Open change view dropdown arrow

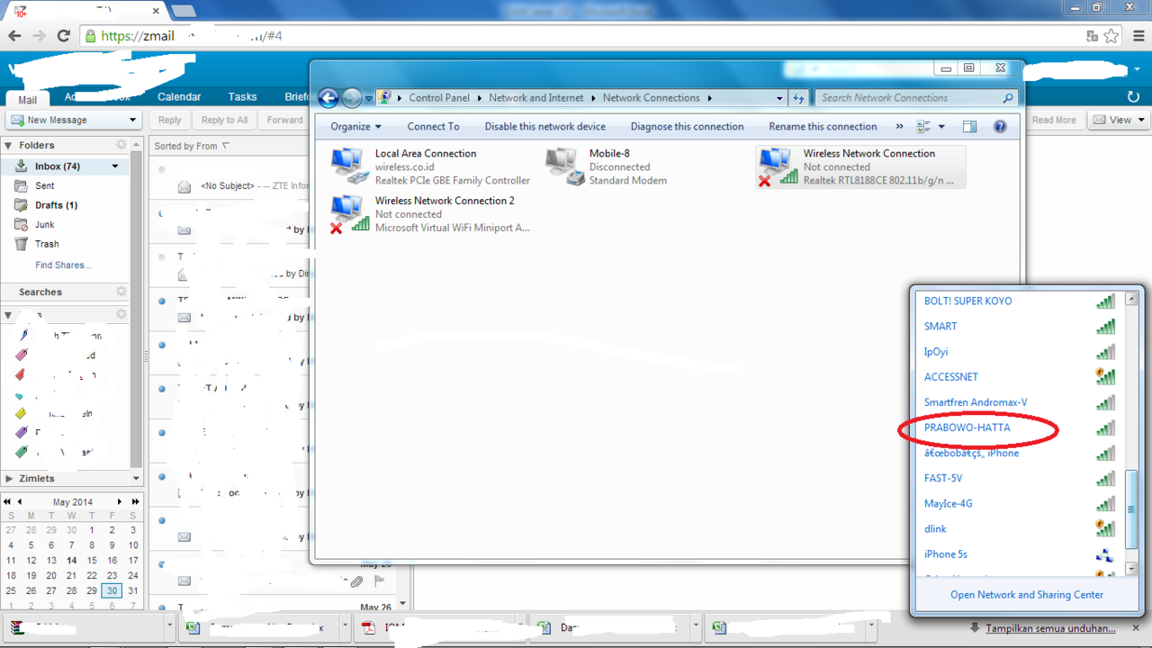coord(941,127)
